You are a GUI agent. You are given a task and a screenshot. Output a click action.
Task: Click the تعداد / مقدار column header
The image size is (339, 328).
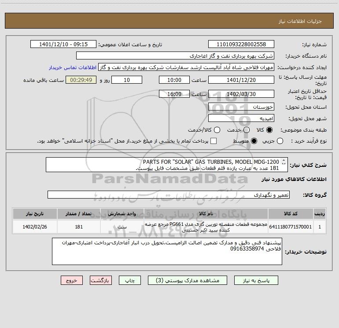click(x=79, y=214)
